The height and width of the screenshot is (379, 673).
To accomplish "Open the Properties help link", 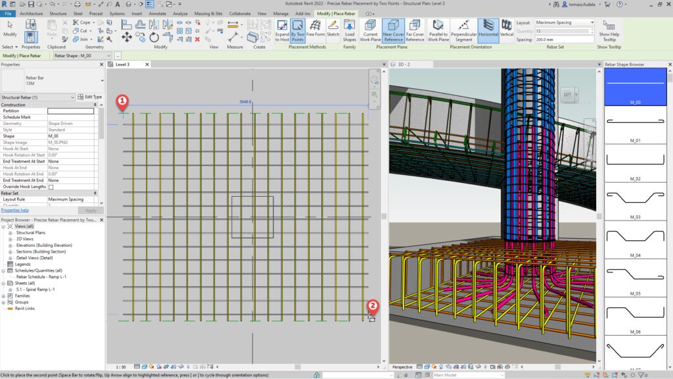I will [15, 210].
